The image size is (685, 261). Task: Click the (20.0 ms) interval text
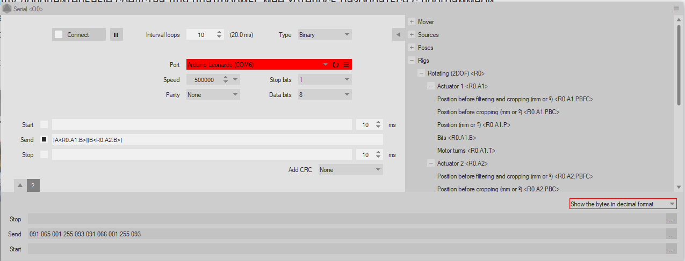[241, 35]
